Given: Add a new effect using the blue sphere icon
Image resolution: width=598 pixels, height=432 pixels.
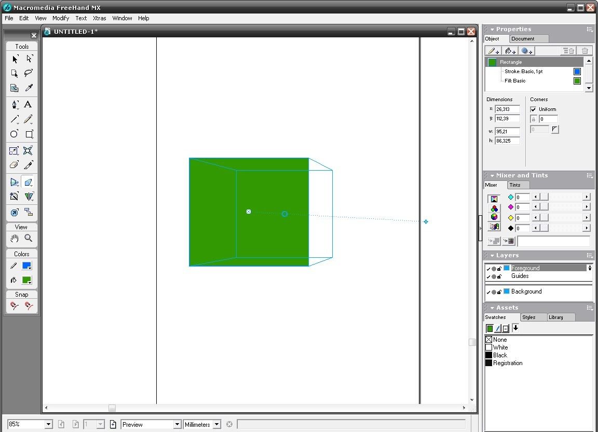Looking at the screenshot, I should 526,50.
